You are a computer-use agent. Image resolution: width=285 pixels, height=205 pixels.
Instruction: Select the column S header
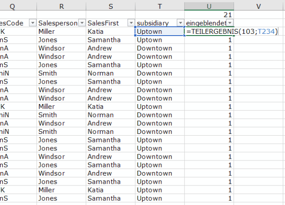(x=110, y=5)
